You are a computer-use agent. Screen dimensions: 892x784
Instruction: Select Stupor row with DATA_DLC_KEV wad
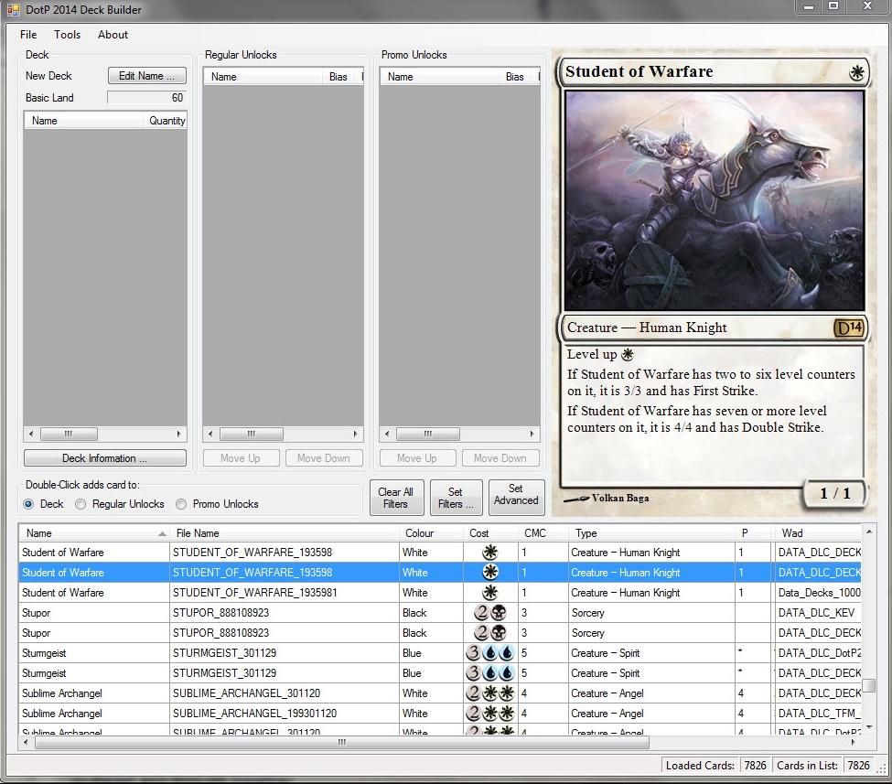coord(440,613)
